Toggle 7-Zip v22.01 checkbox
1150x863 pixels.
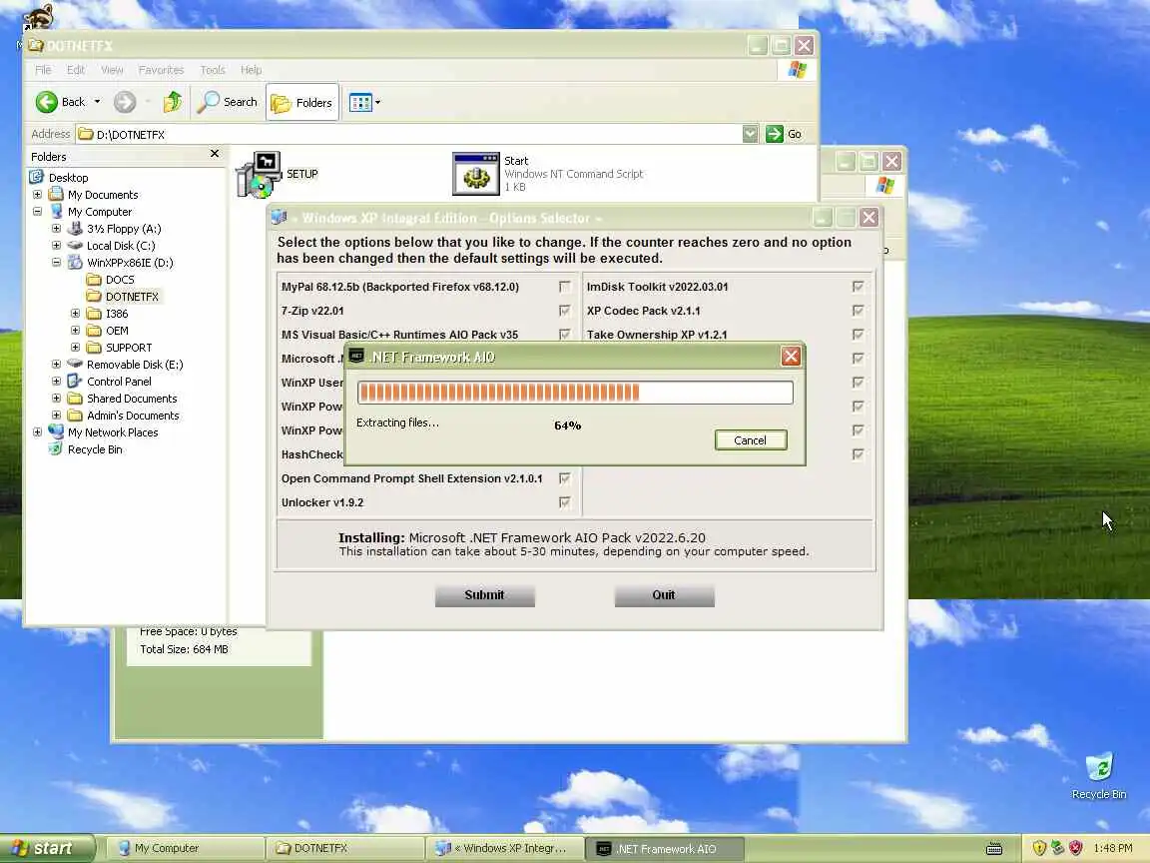click(565, 311)
